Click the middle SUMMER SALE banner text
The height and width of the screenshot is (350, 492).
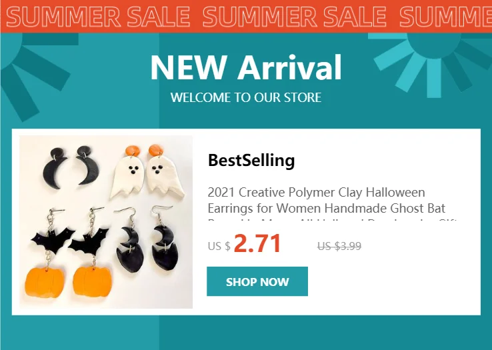pos(294,16)
